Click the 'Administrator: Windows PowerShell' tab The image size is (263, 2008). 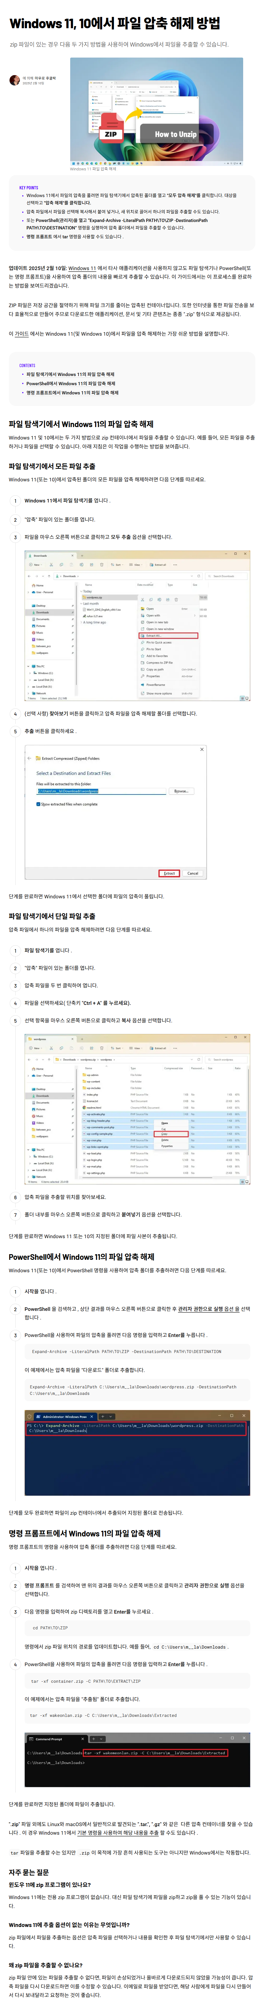[65, 1416]
